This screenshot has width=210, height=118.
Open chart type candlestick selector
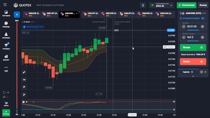(x=24, y=87)
